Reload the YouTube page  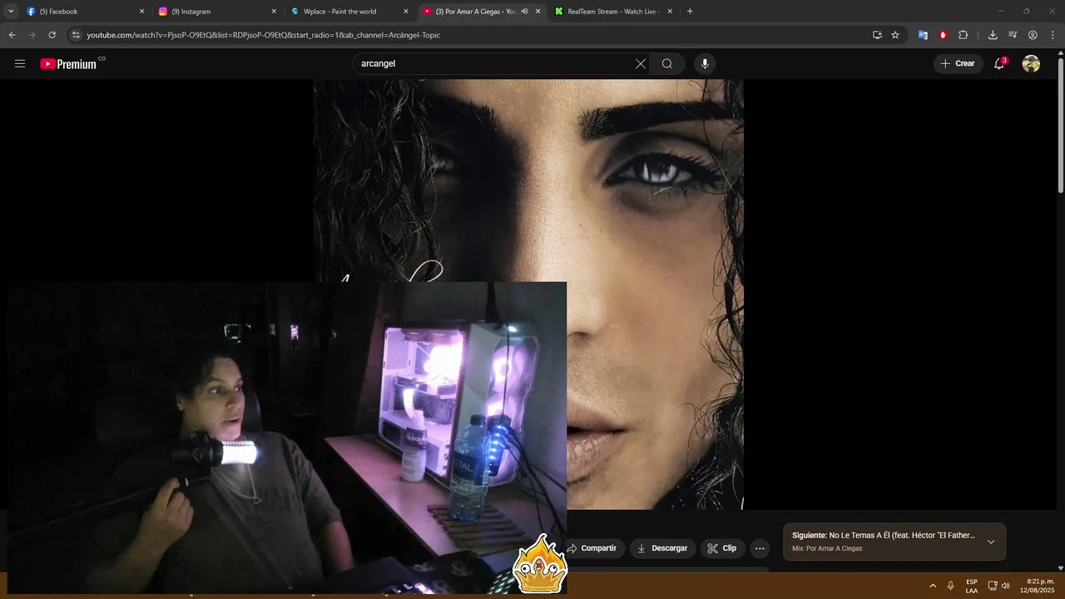(52, 35)
